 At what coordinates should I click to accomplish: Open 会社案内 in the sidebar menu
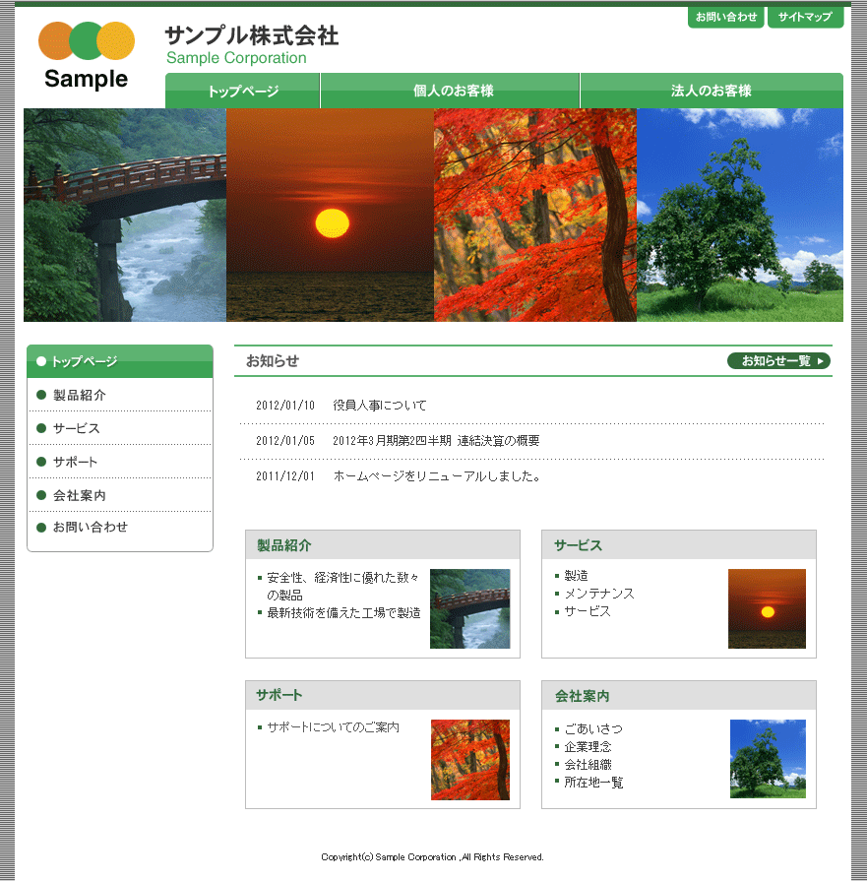[x=80, y=495]
